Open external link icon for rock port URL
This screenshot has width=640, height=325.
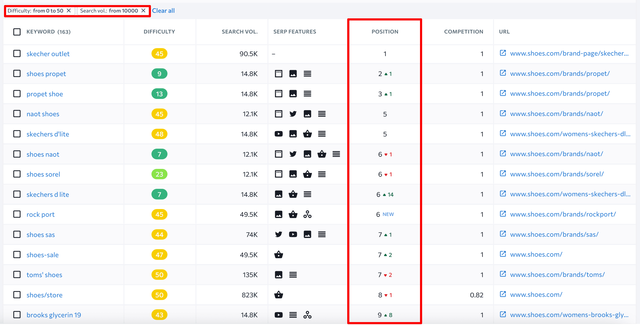503,214
